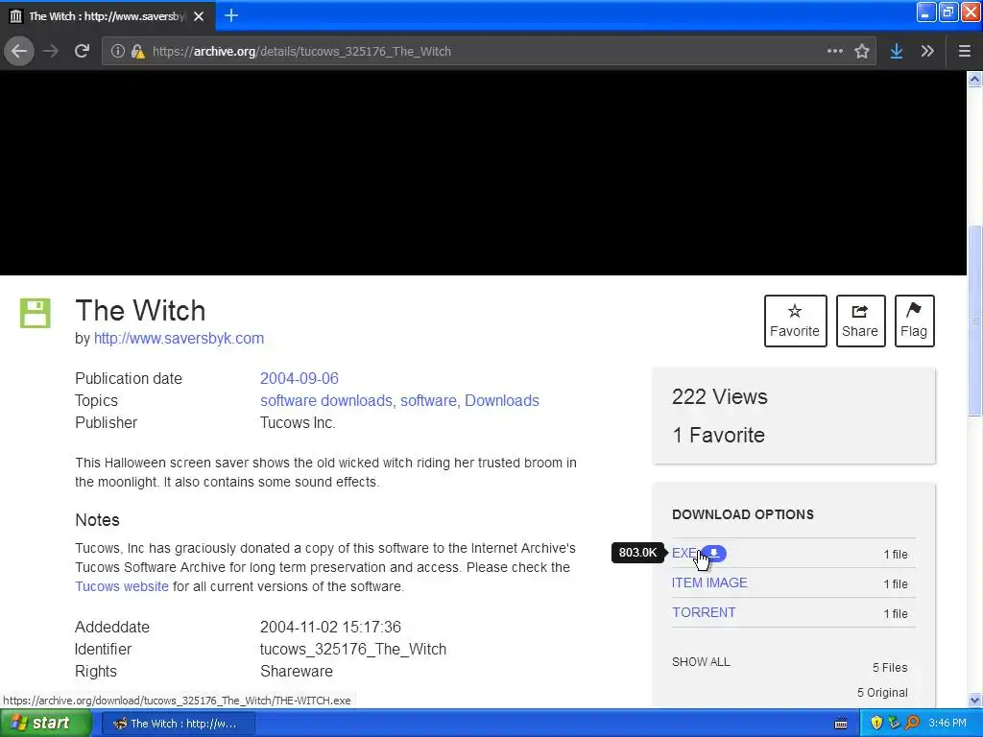The image size is (983, 737).
Task: Click the vertical scrollbar thumb
Action: point(975,321)
